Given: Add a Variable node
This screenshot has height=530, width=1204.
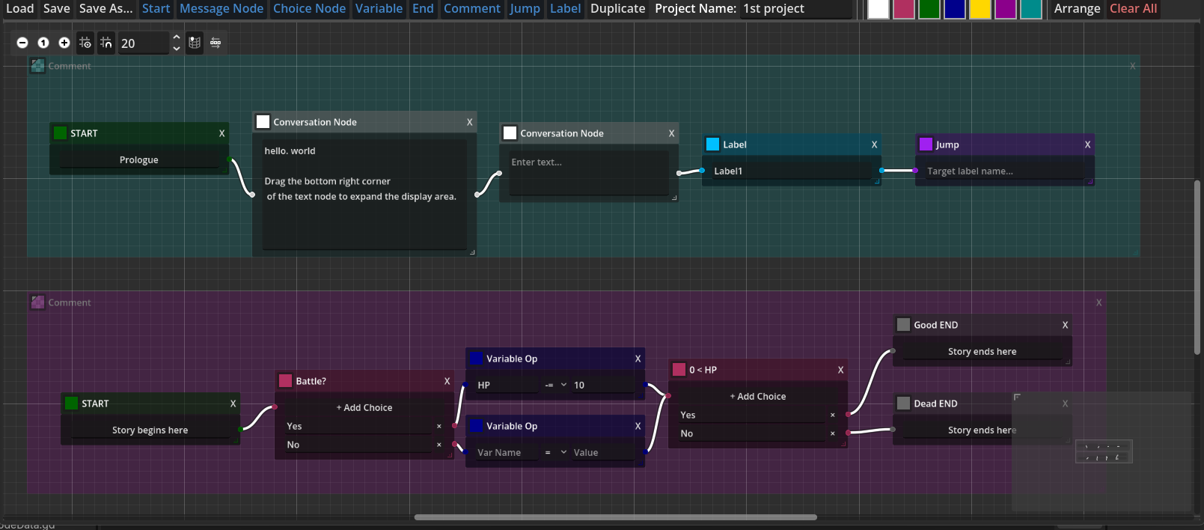Looking at the screenshot, I should coord(379,8).
